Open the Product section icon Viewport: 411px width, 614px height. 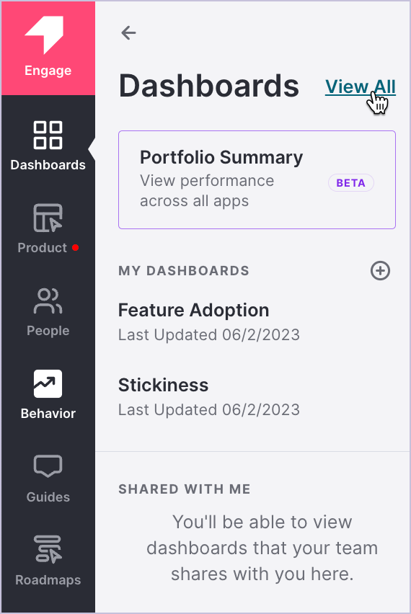(x=48, y=218)
